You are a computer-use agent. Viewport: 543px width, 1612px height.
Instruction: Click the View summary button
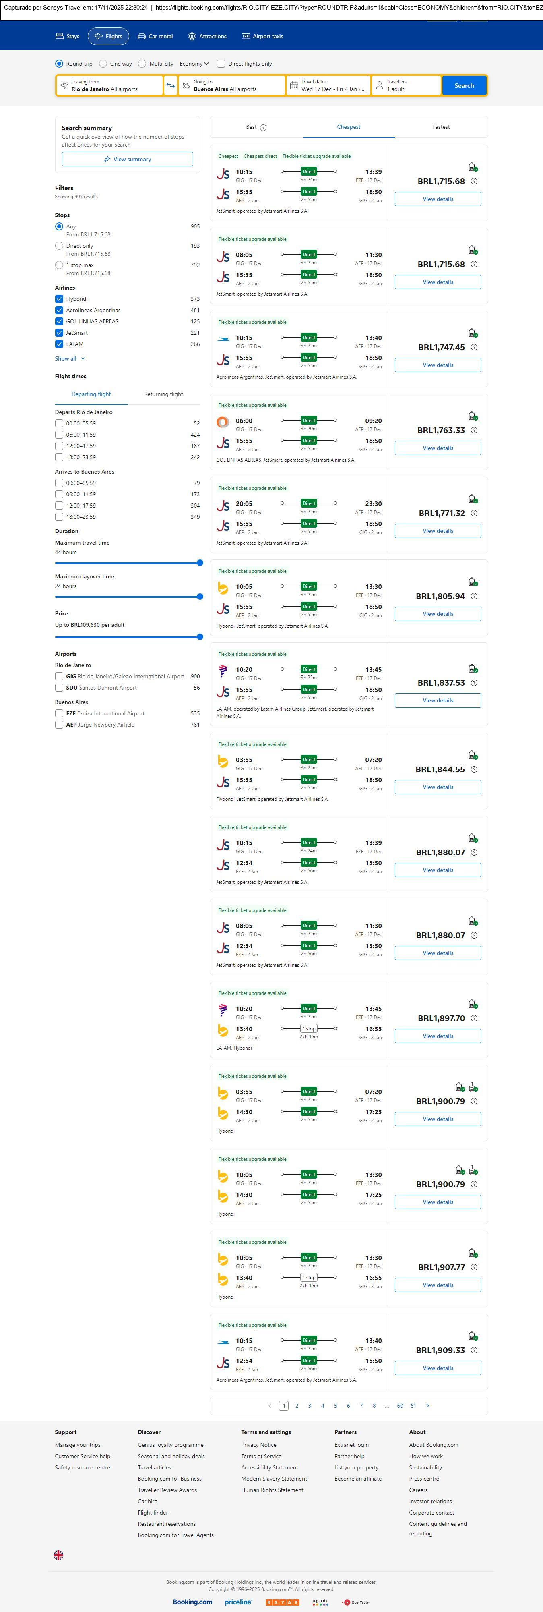tap(127, 160)
